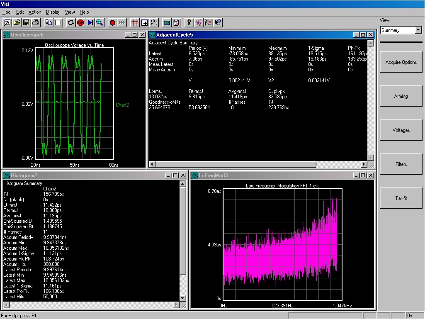Click the save floppy disk icon
The width and height of the screenshot is (425, 319).
[x=26, y=23]
